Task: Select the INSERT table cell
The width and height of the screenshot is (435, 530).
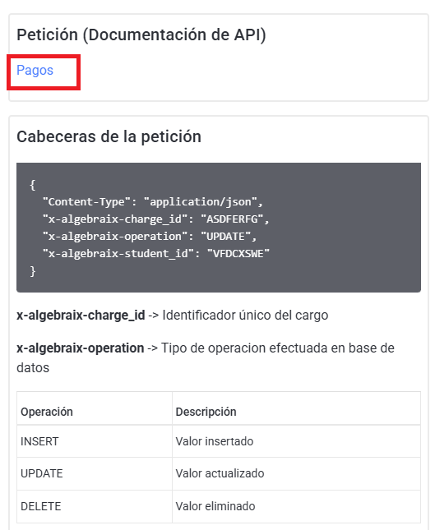Action: coord(95,441)
